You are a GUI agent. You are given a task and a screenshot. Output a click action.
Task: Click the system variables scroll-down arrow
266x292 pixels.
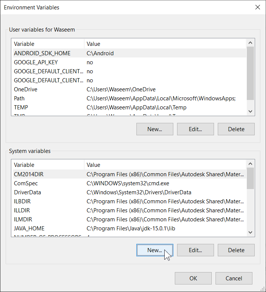tap(251, 232)
